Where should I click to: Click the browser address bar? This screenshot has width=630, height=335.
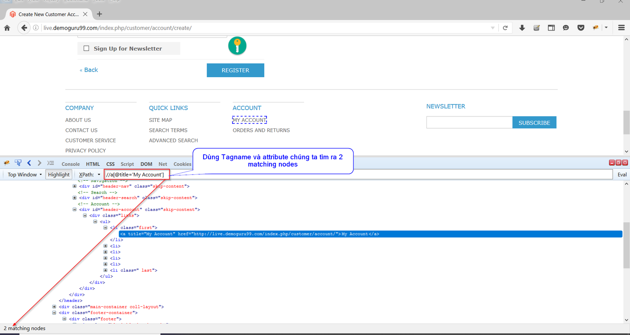click(265, 28)
